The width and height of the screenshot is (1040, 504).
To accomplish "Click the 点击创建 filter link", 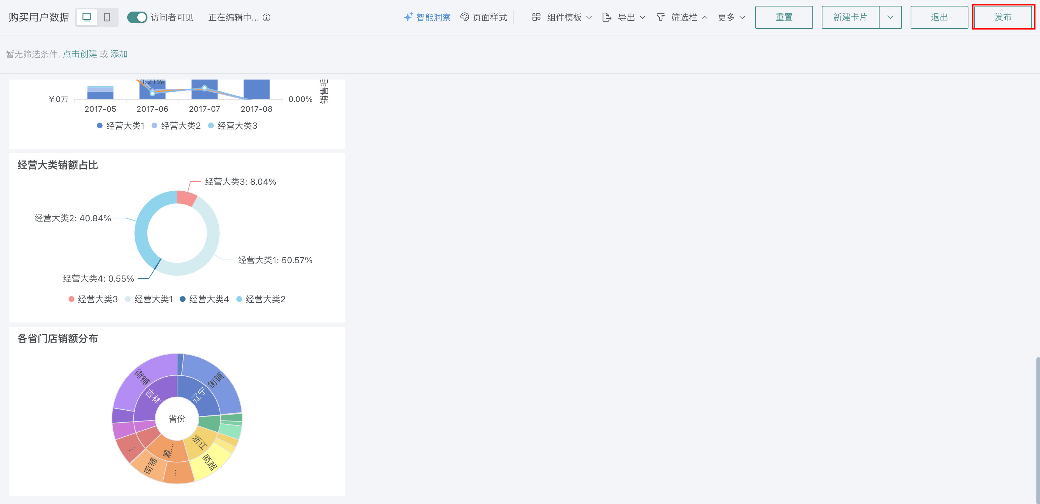I will pyautogui.click(x=80, y=54).
